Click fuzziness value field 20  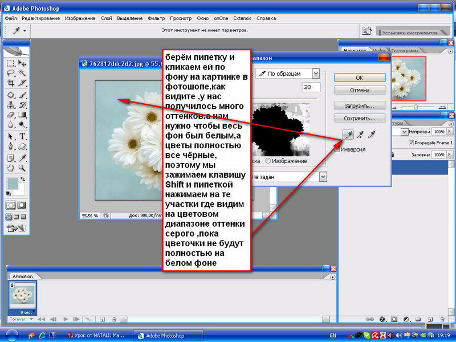(x=311, y=87)
